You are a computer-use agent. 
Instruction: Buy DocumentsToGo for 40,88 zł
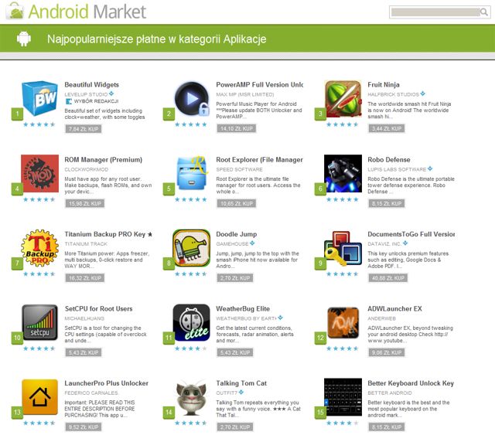click(x=388, y=278)
